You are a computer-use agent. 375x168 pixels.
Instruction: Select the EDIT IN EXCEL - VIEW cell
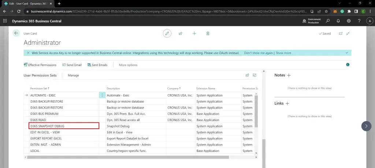pyautogui.click(x=64, y=132)
